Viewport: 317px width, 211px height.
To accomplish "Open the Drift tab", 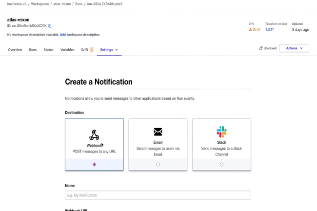I will point(84,50).
